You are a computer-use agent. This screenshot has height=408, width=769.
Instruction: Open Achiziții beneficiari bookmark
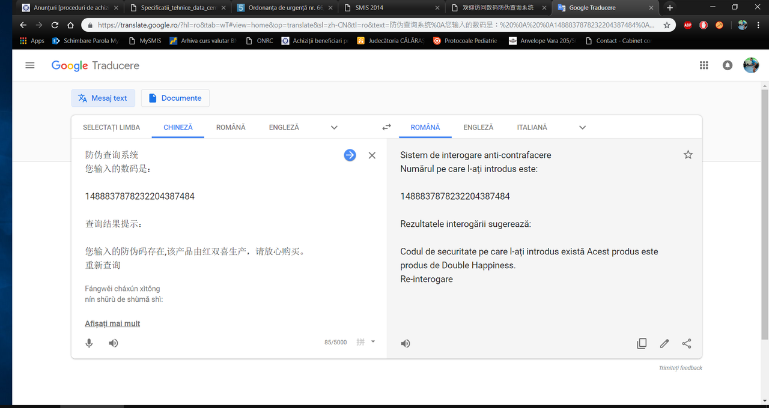[x=315, y=41]
